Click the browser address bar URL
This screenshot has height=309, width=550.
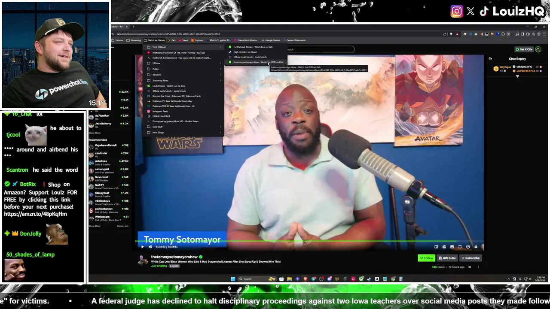168,34
